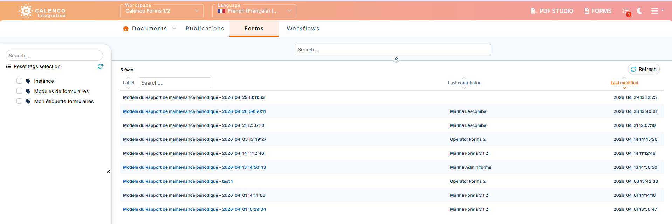Click modified date 2026-04-03 15:42:30
Screen dimensions: 672x224
coord(636,181)
